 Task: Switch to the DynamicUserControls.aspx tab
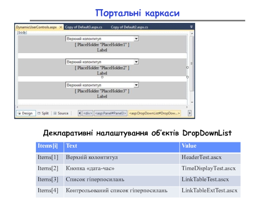tap(36, 27)
